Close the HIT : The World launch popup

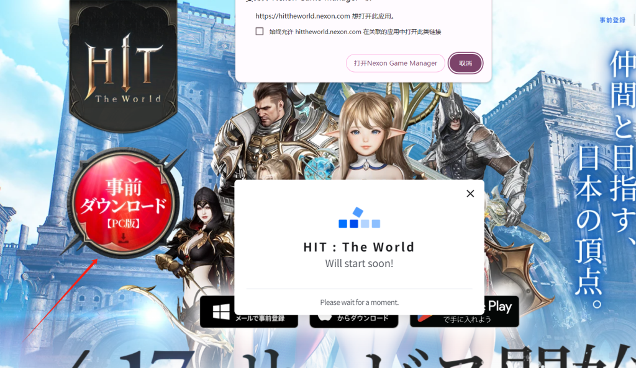click(470, 194)
